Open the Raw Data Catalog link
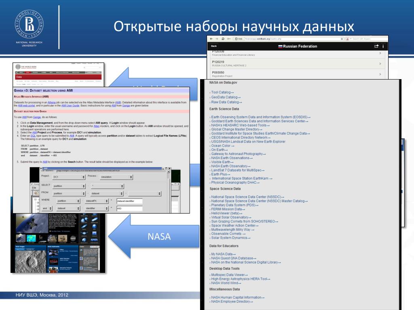 226,102
